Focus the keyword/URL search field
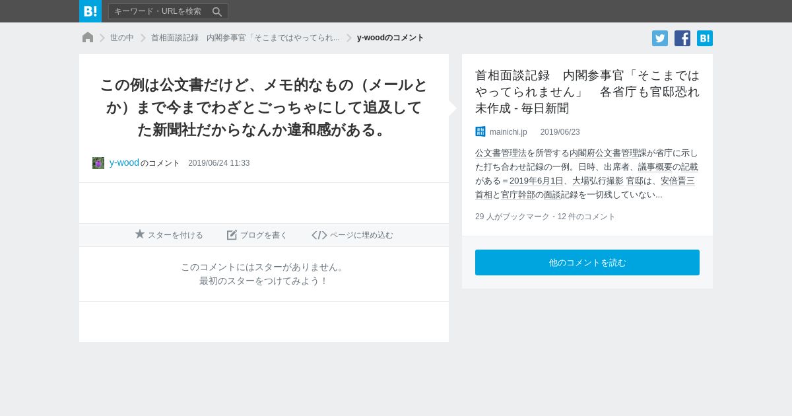This screenshot has width=792, height=416. (160, 11)
